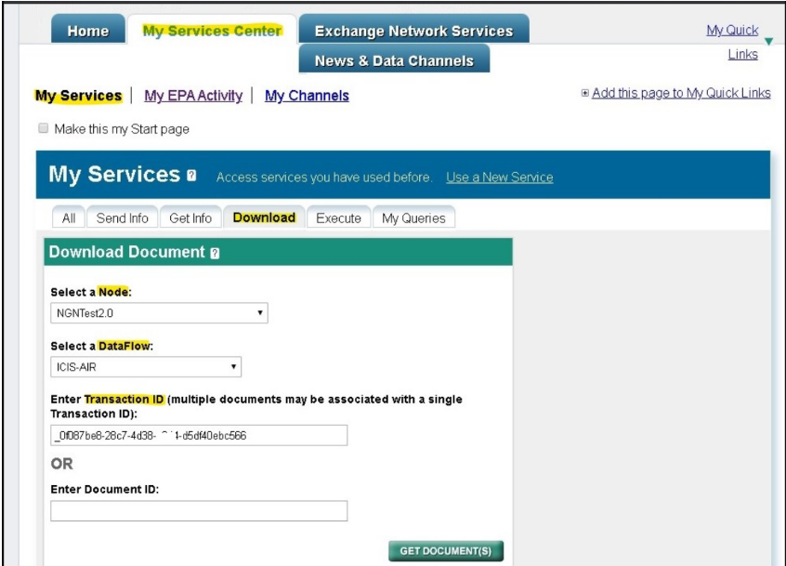Go to the Home tab
This screenshot has width=786, height=566.
[87, 31]
